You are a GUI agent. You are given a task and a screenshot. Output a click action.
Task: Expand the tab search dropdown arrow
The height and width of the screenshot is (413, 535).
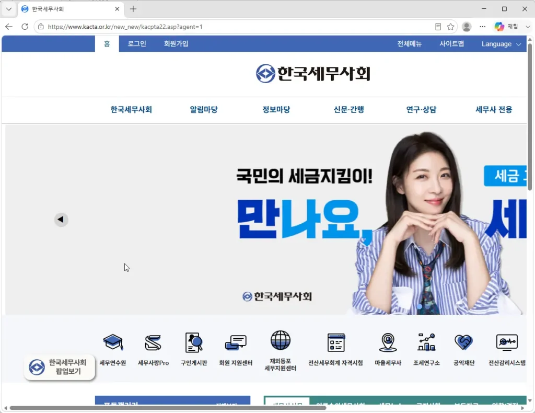tap(9, 9)
